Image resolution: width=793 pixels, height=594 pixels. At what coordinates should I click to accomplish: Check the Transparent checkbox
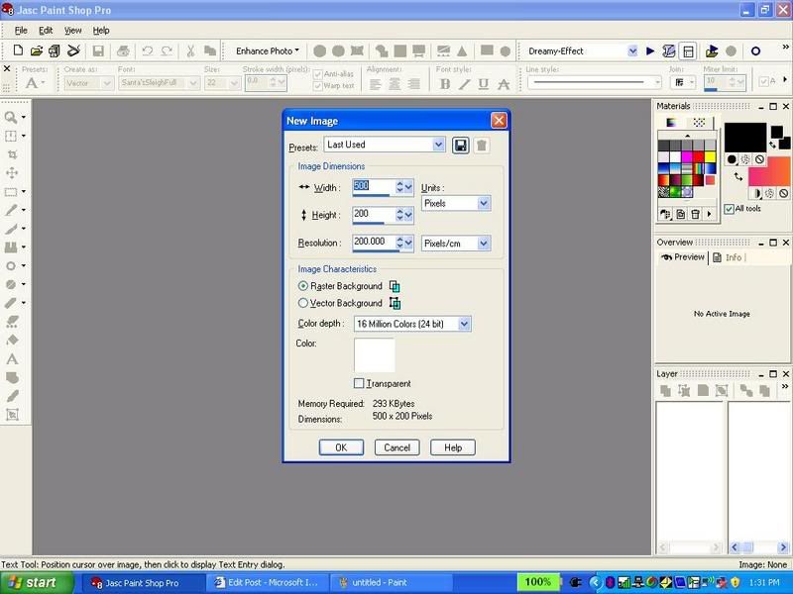pos(359,383)
